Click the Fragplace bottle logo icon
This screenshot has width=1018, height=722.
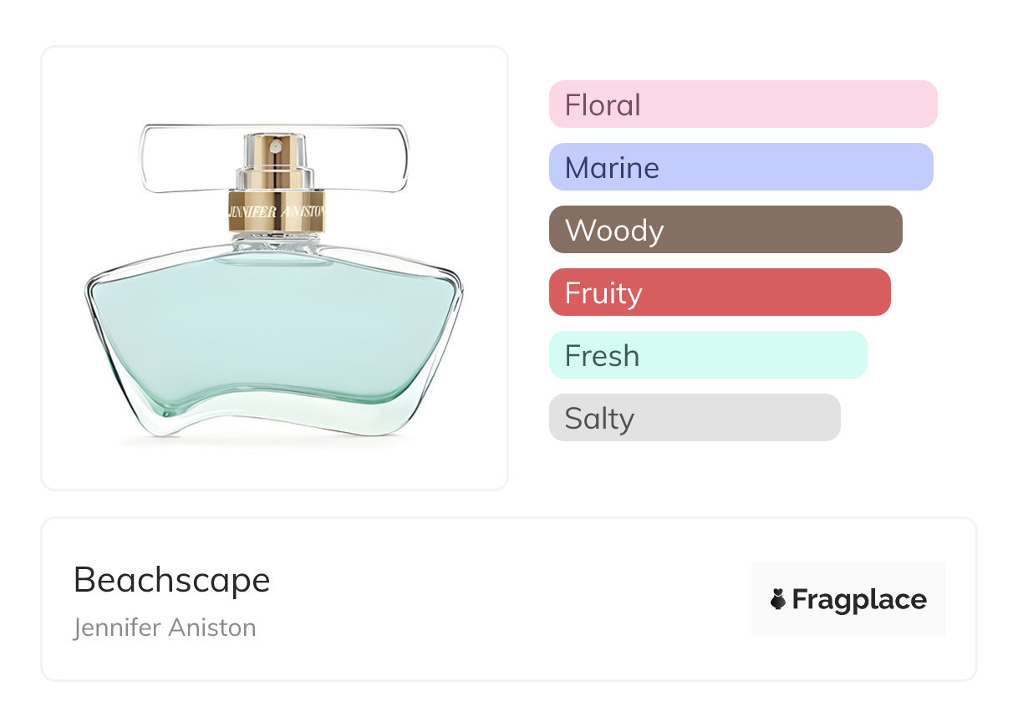(778, 599)
